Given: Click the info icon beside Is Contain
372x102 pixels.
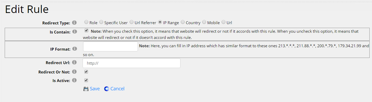Looking at the screenshot, I should tap(74, 32).
